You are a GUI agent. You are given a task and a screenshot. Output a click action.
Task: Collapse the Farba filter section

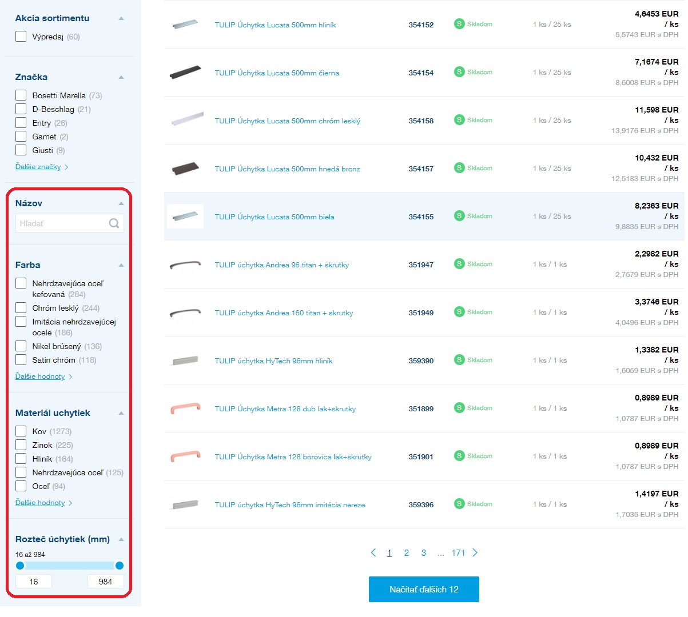(x=121, y=265)
